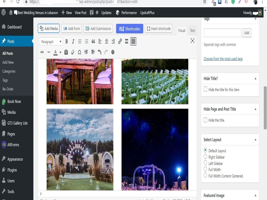Insert a numbered list
The width and height of the screenshot is (267, 200).
[87, 42]
